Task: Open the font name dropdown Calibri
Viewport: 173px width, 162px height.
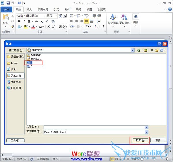Action: point(45,16)
